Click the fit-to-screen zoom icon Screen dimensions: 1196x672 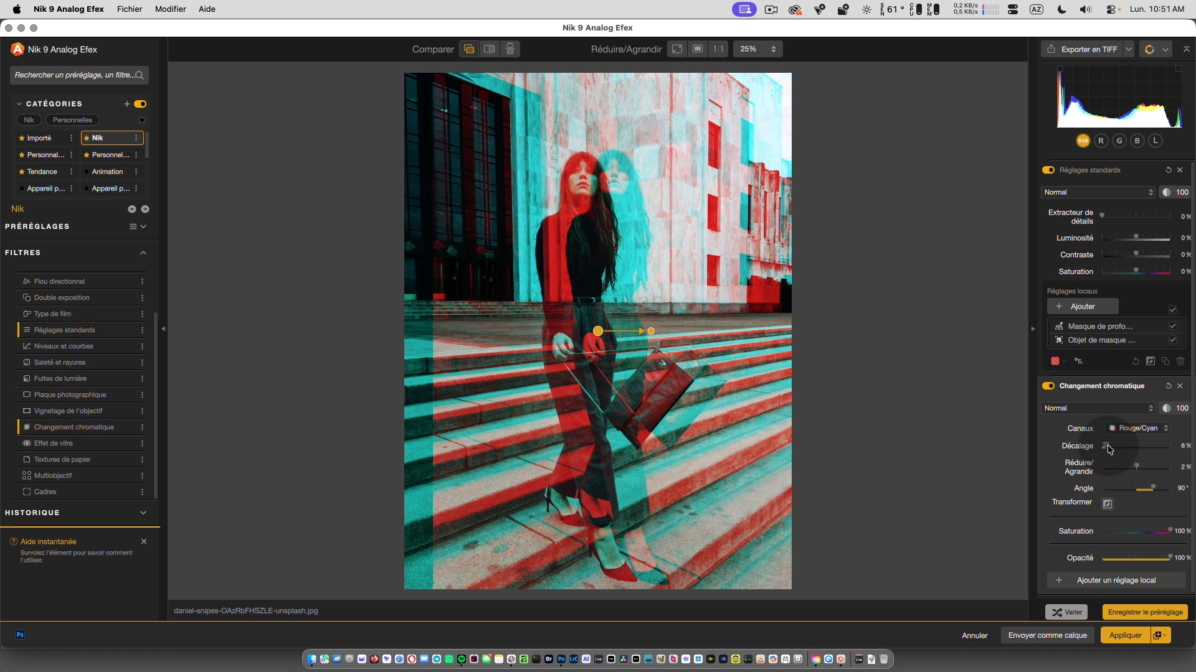coord(677,49)
